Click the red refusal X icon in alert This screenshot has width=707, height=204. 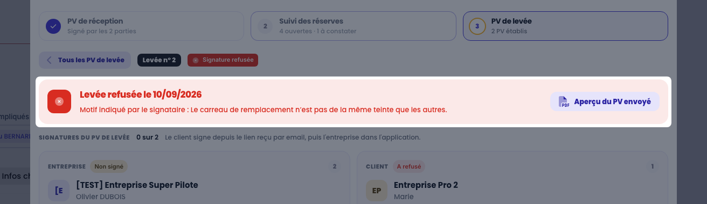click(59, 101)
